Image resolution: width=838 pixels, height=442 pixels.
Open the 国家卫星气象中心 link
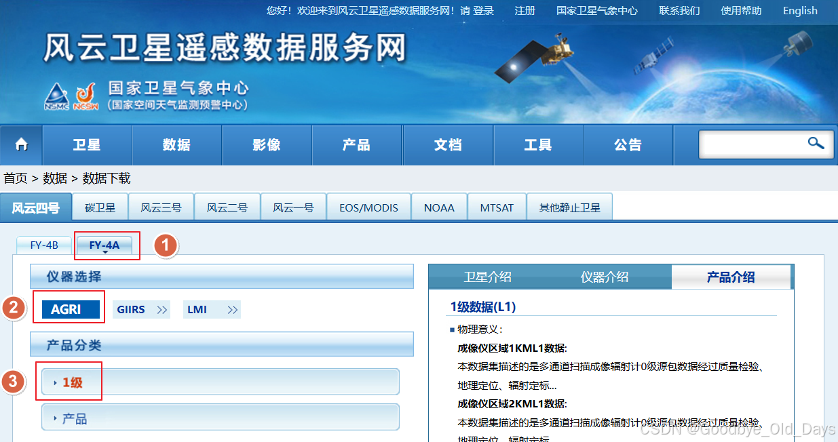[x=597, y=11]
